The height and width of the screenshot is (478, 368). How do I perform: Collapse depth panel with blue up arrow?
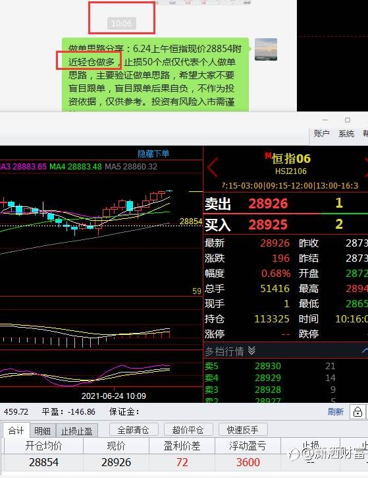(365, 350)
